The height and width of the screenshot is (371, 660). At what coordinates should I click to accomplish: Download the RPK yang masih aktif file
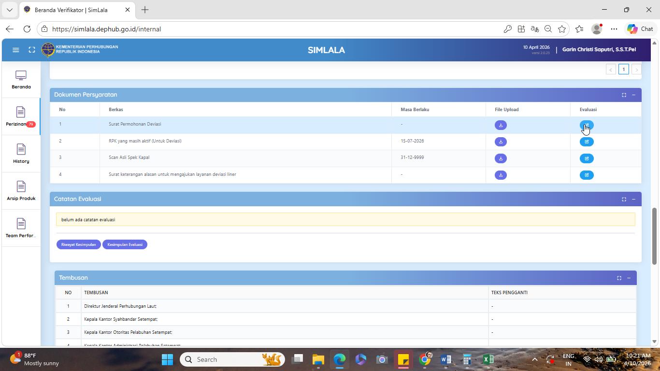coord(501,142)
